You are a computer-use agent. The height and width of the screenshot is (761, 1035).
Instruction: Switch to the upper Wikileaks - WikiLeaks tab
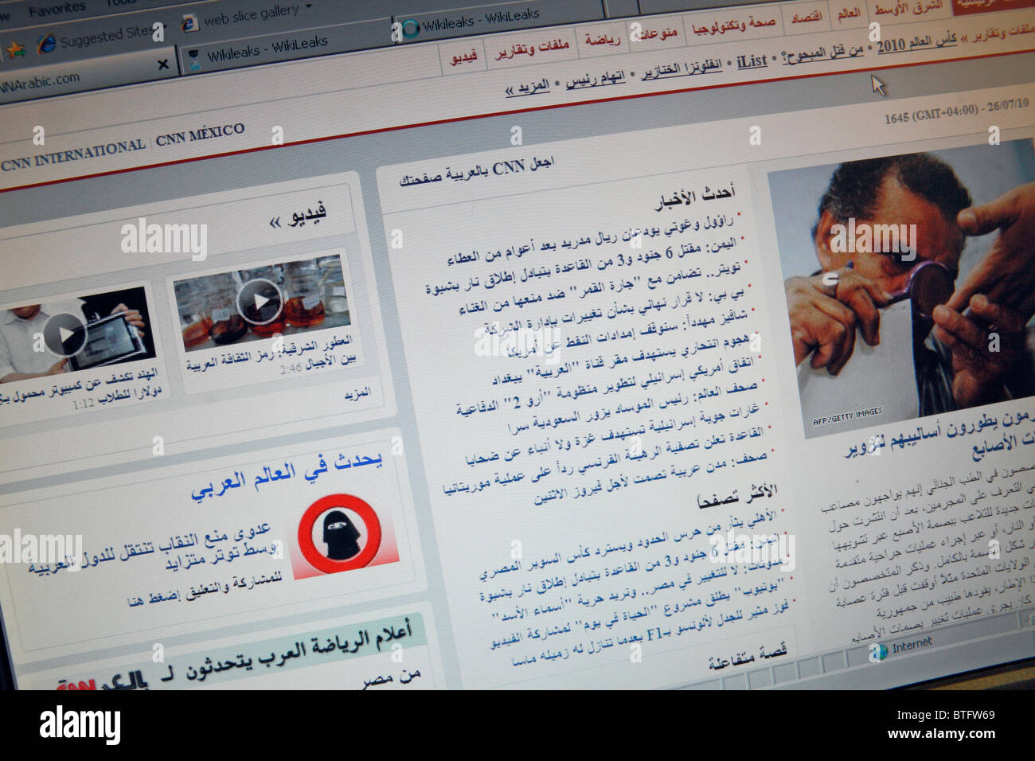coord(480,21)
